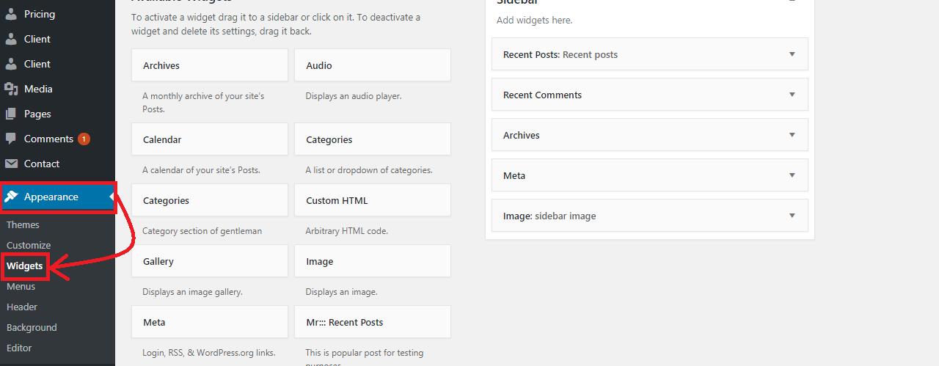Click the Comments speech bubble icon

(x=11, y=139)
